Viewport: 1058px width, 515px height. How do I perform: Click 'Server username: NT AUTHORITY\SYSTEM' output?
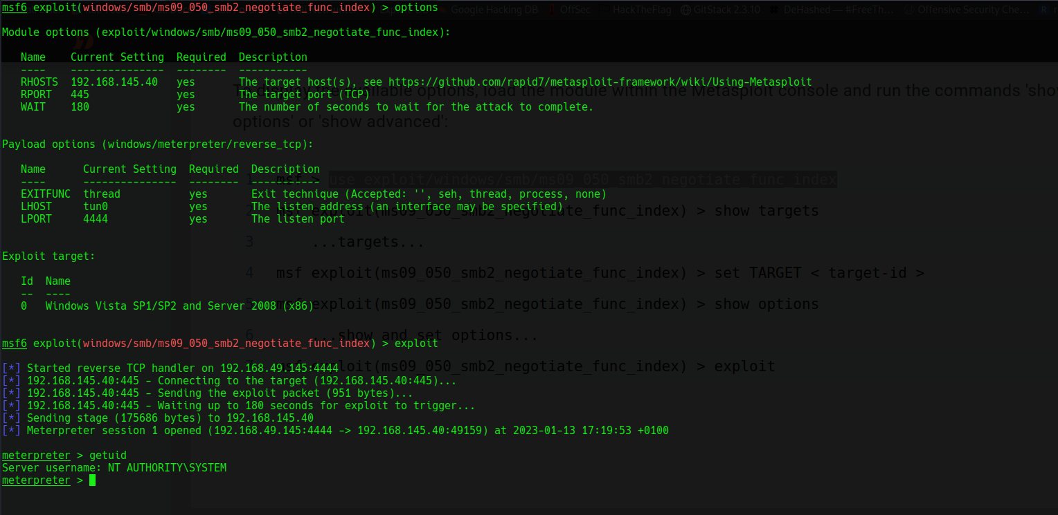pyautogui.click(x=114, y=468)
